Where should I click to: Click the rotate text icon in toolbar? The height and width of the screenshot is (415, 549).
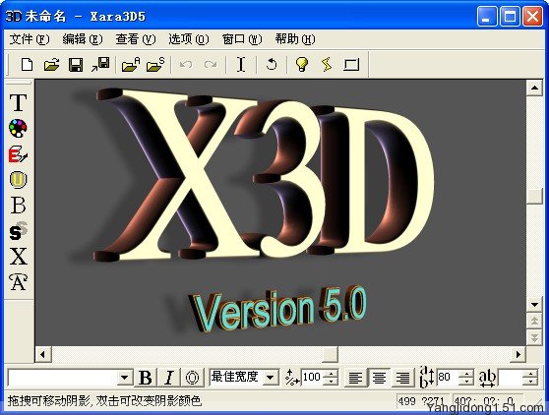[272, 64]
